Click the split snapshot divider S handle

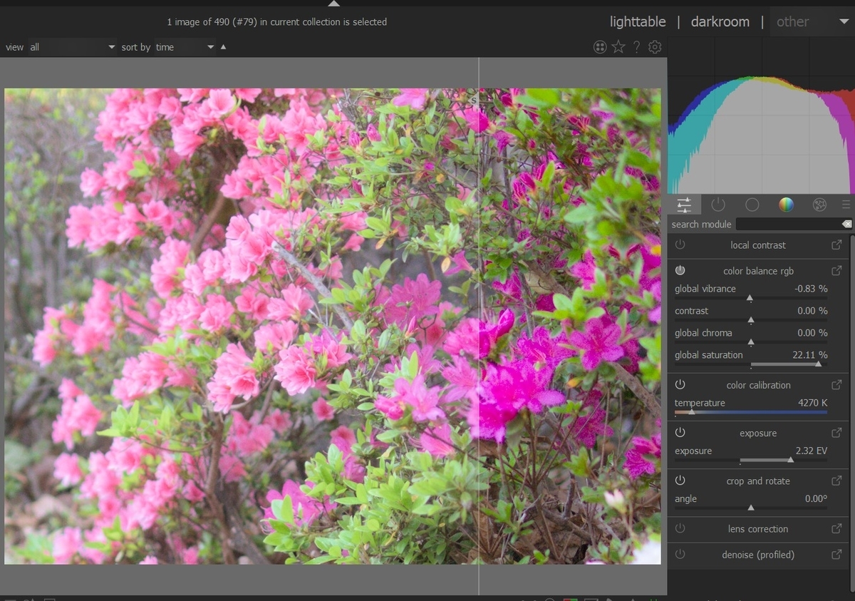pos(472,101)
